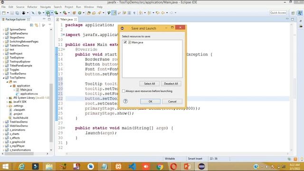Click the Deselect All button

[x=171, y=84]
